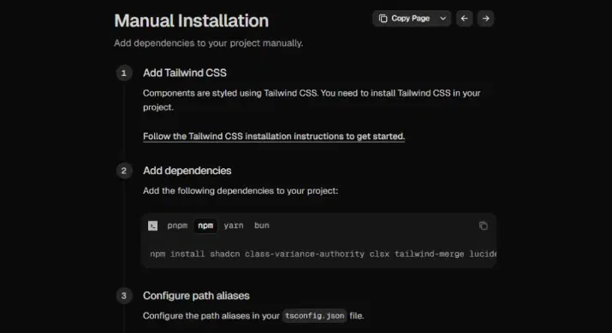Select the pnpm tab
The height and width of the screenshot is (333, 612).
click(177, 225)
